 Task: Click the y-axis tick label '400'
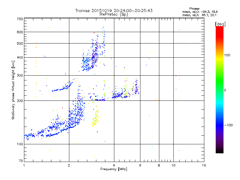click(20, 58)
